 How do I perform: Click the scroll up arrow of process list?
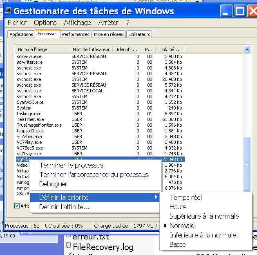click(x=247, y=49)
